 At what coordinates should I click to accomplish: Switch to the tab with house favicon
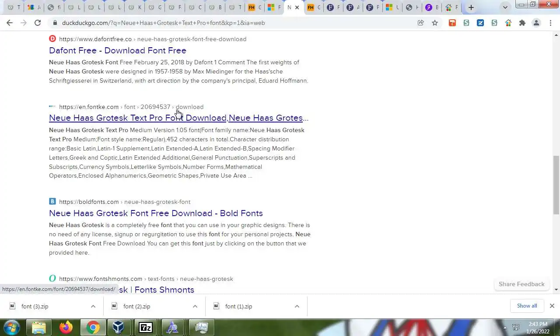[452, 7]
